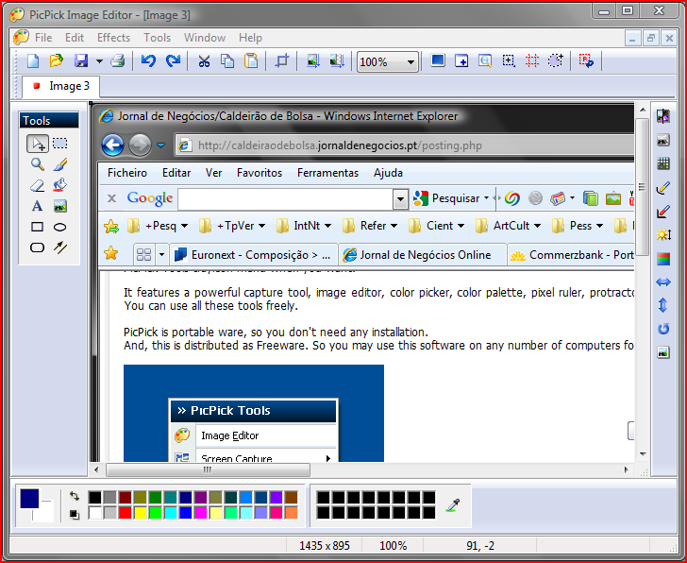Image resolution: width=687 pixels, height=563 pixels.
Task: Click the vertical scrollbar down arrow
Action: (x=643, y=454)
